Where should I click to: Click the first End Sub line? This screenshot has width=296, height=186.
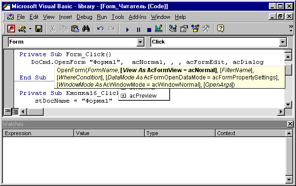(33, 77)
